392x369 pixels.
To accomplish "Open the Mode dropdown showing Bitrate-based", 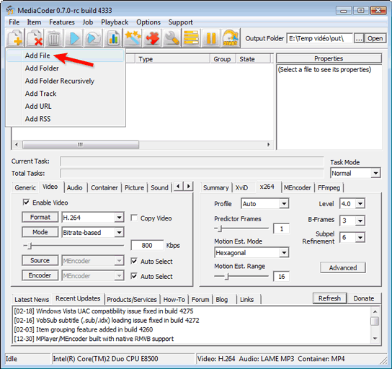I will (x=93, y=233).
